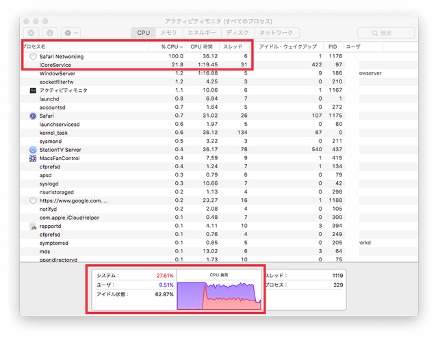Viewport: 438px width, 340px height.
Task: Click the スレッド count 1119
Action: 337,276
